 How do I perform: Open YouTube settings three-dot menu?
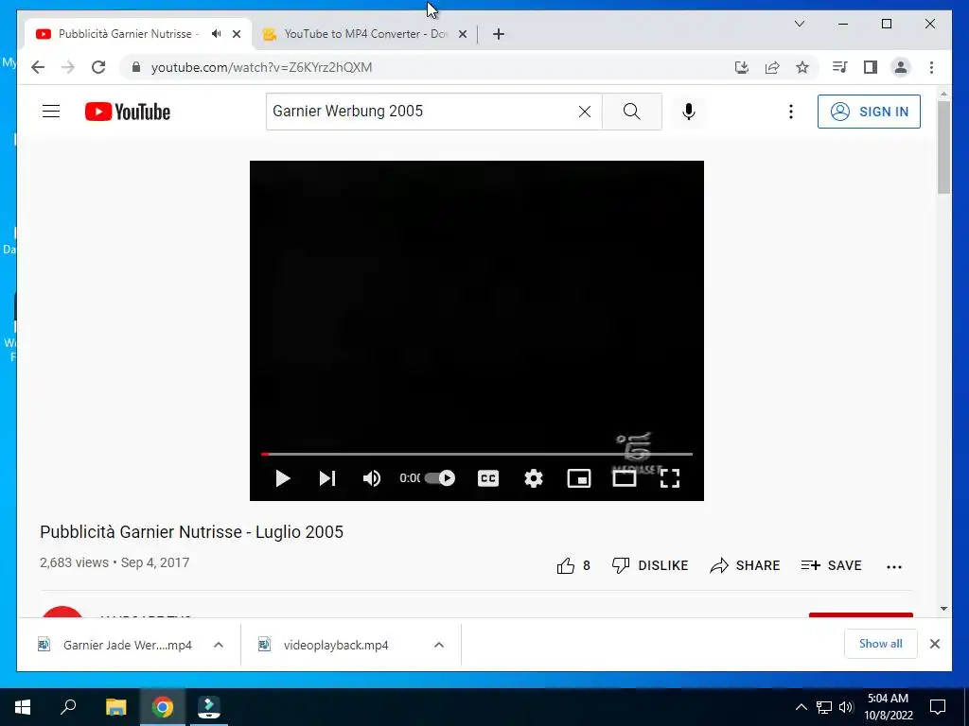point(790,112)
